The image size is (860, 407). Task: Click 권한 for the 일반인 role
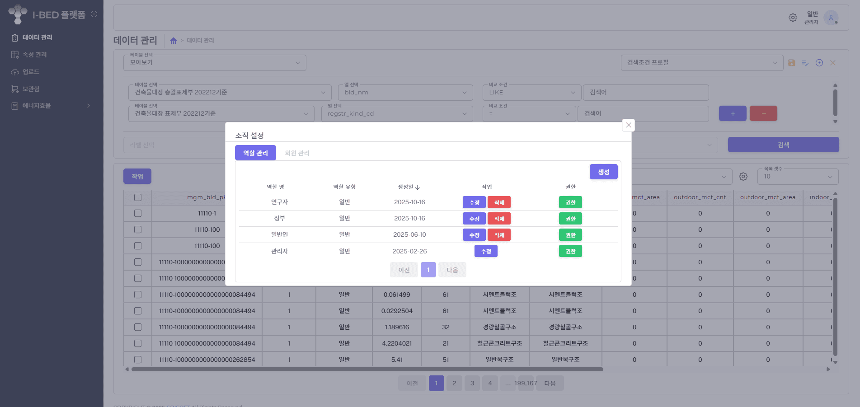(570, 235)
